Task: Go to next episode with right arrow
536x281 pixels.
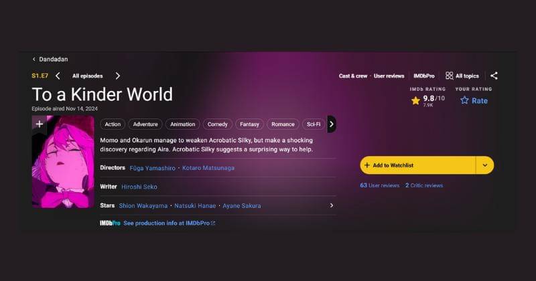Action: click(x=118, y=76)
